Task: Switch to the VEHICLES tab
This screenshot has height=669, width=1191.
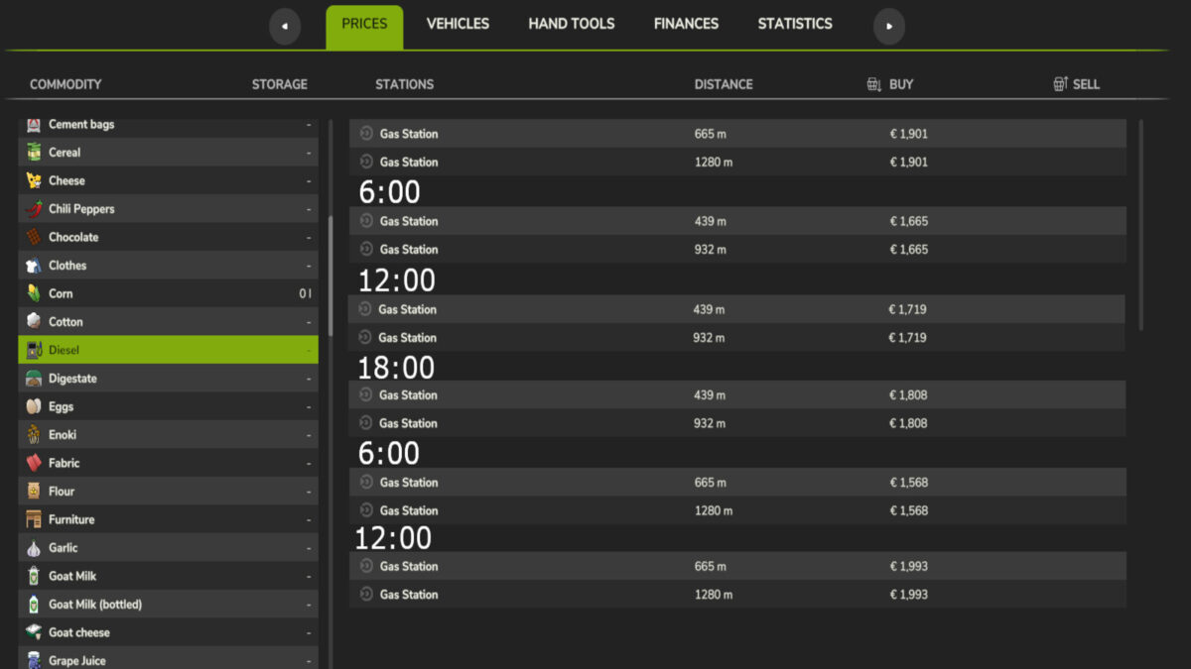Action: click(x=458, y=23)
